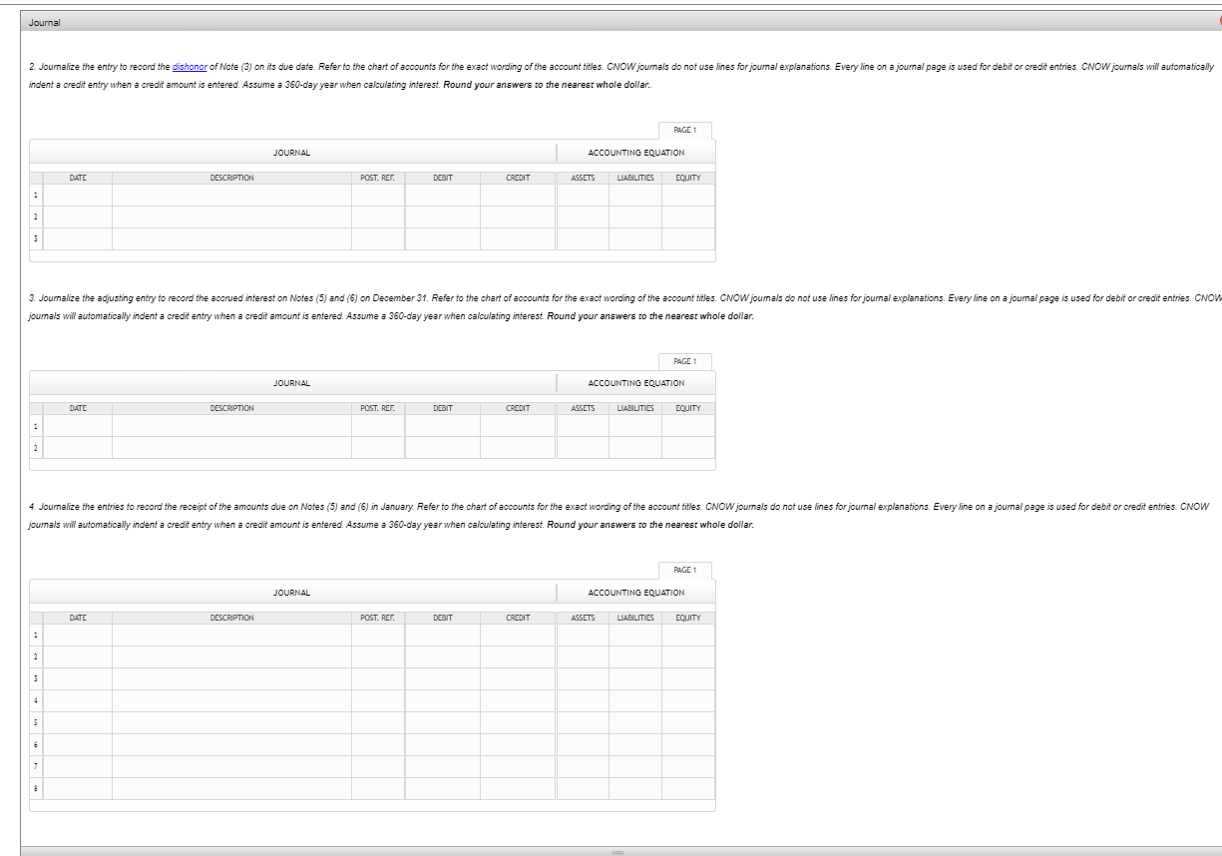Click Description cell, row 3, question 4 journal
This screenshot has height=856, width=1222.
[231, 678]
